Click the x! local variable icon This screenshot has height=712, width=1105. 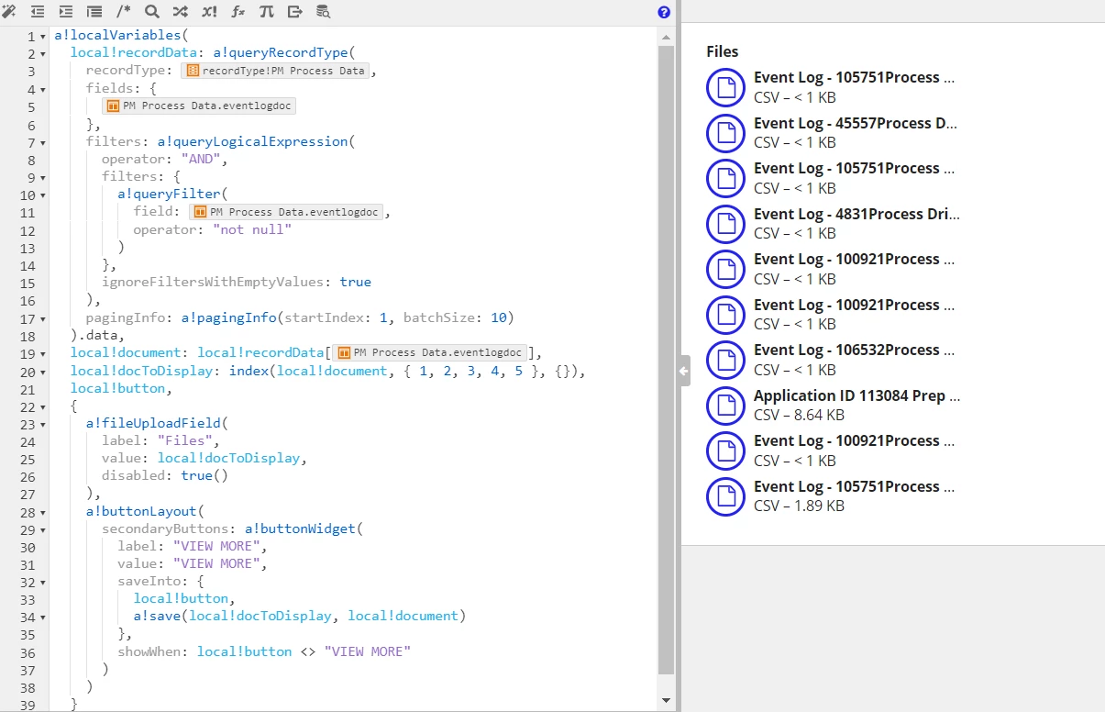click(x=209, y=12)
